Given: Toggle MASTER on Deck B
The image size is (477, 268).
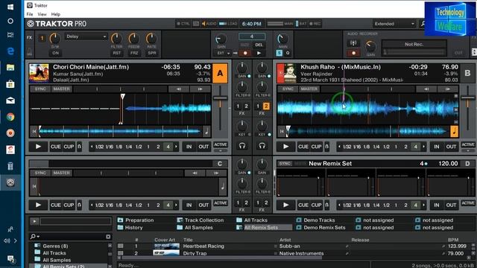Looking at the screenshot, I should pyautogui.click(x=309, y=89).
